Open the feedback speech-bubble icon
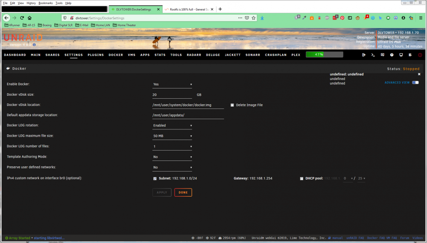427x243 pixels. click(382, 55)
